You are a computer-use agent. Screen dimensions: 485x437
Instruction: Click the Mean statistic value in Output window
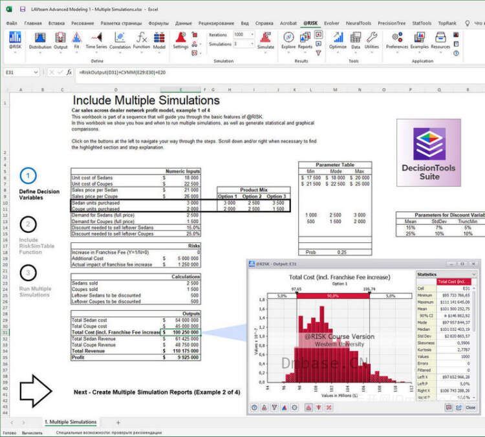coord(455,308)
